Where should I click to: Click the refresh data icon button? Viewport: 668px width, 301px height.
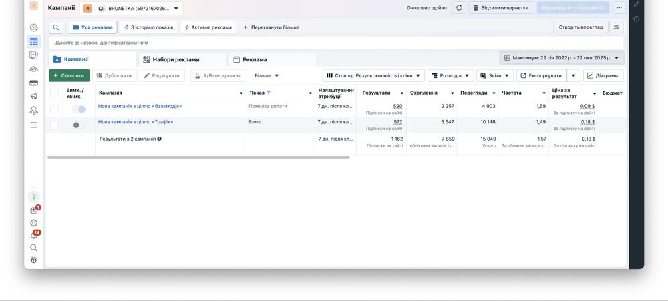(x=459, y=7)
